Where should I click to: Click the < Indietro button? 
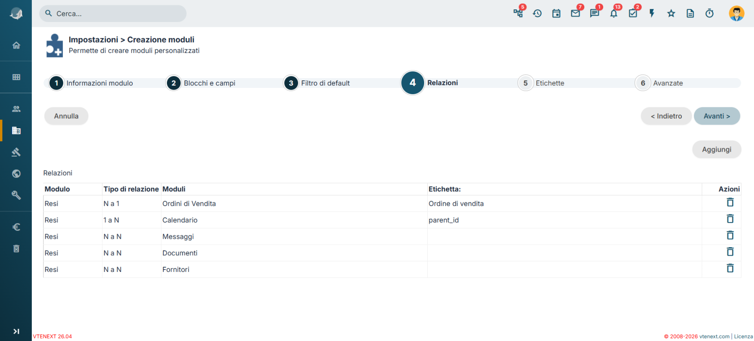click(666, 116)
